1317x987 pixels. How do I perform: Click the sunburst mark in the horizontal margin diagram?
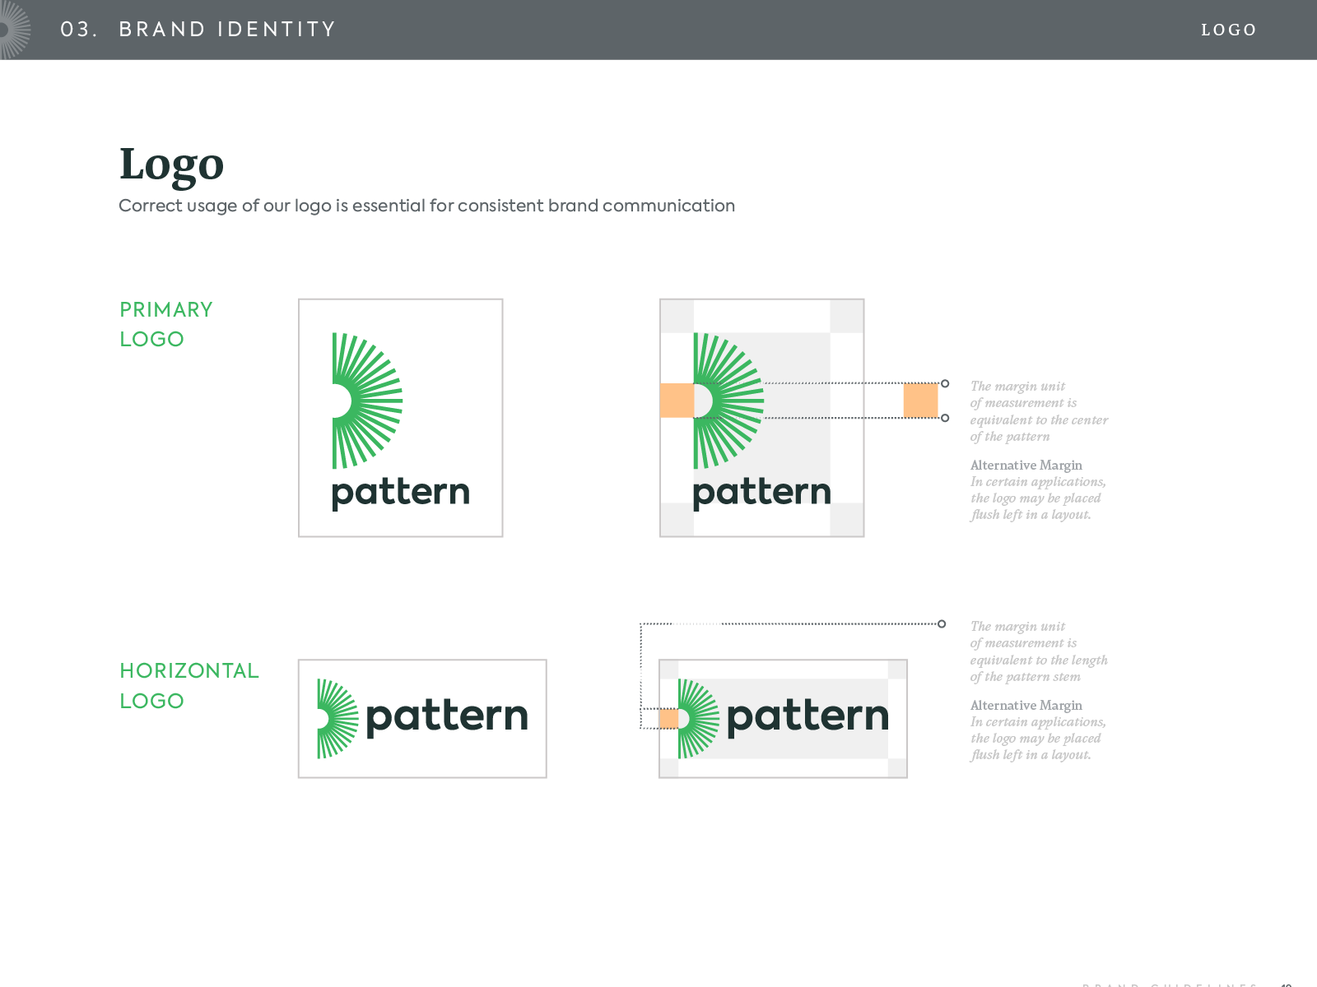pyautogui.click(x=698, y=718)
